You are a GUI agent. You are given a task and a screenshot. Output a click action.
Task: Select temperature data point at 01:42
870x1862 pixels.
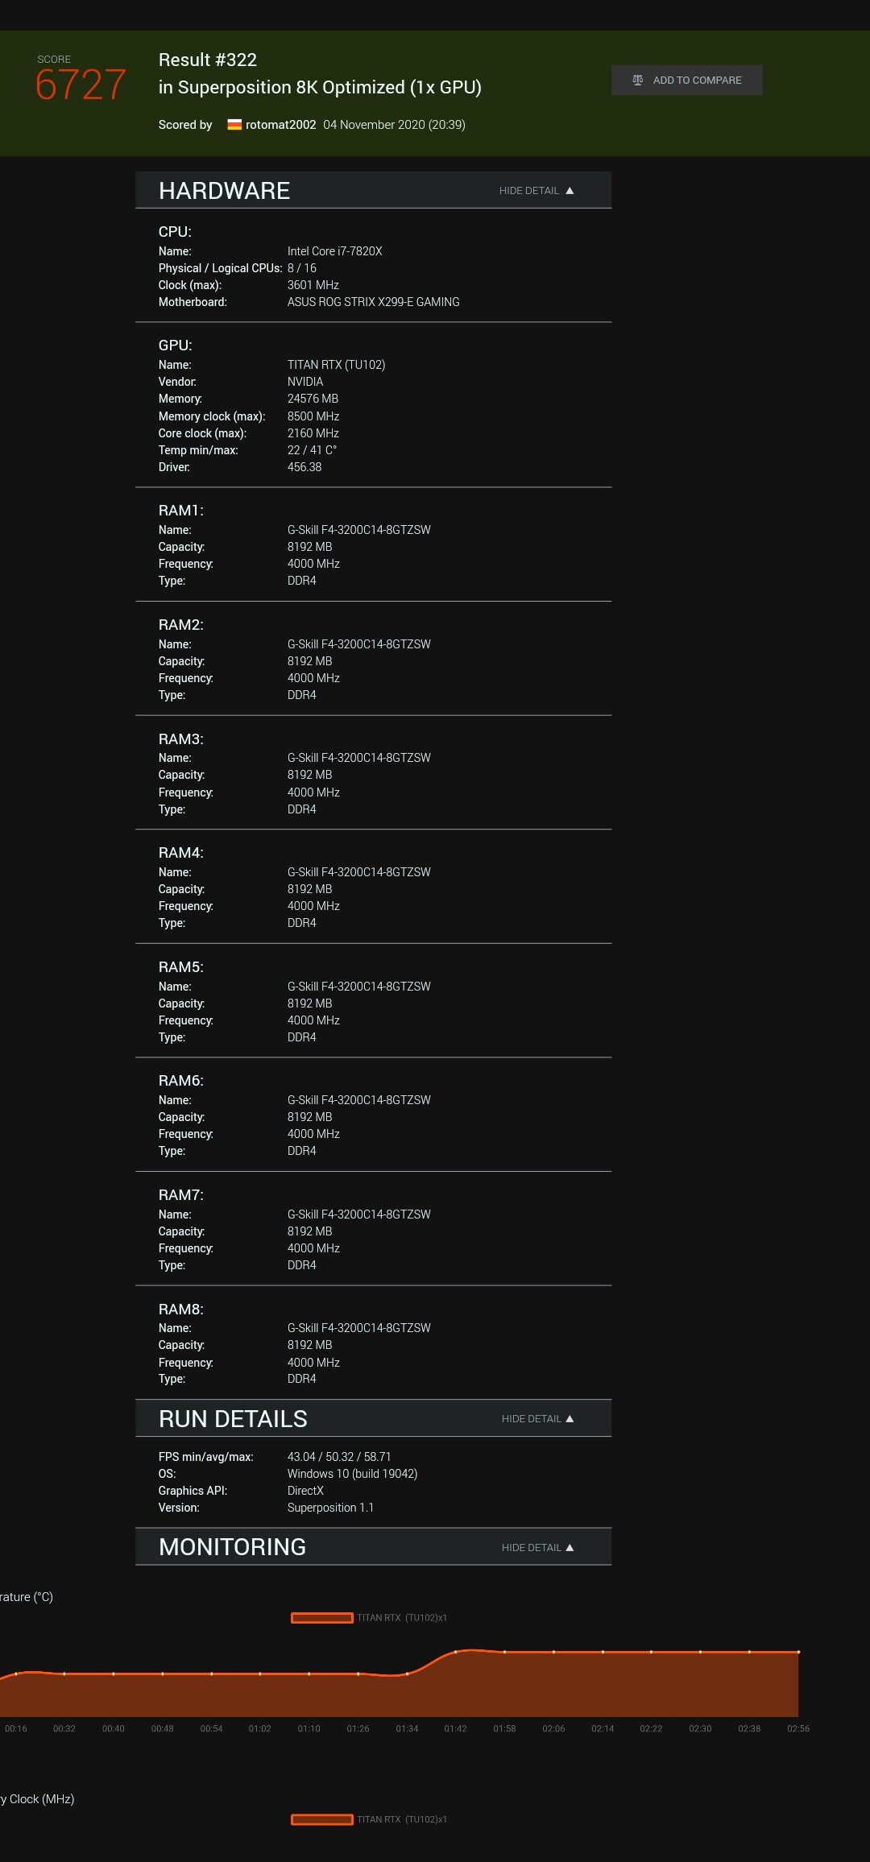[456, 1652]
